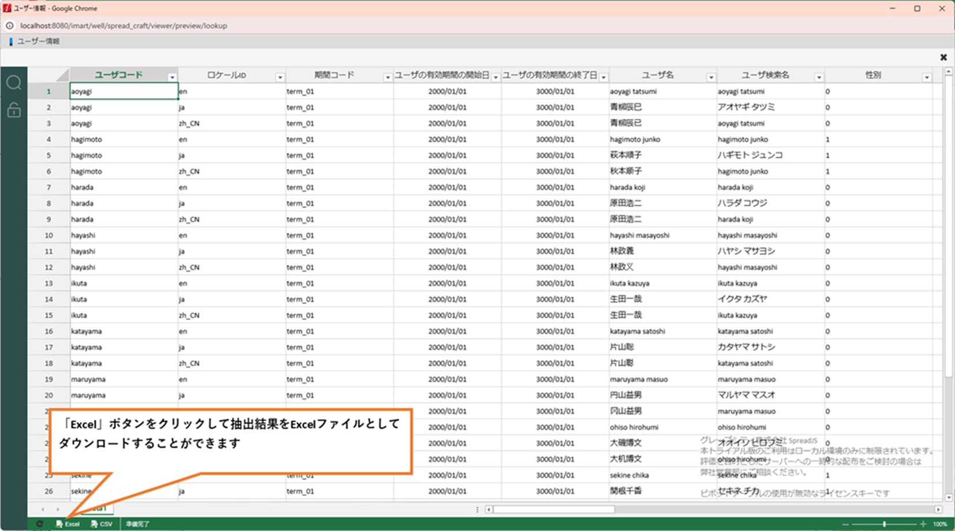Viewport: 955px width, 531px height.
Task: Click the refresh icon in status bar
Action: 39,524
